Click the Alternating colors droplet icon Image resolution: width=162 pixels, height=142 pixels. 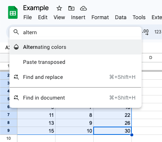click(16, 47)
